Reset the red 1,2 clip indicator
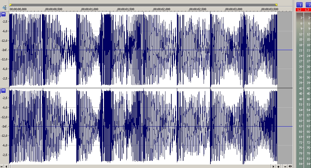This screenshot has height=168, width=311. click(x=300, y=10)
